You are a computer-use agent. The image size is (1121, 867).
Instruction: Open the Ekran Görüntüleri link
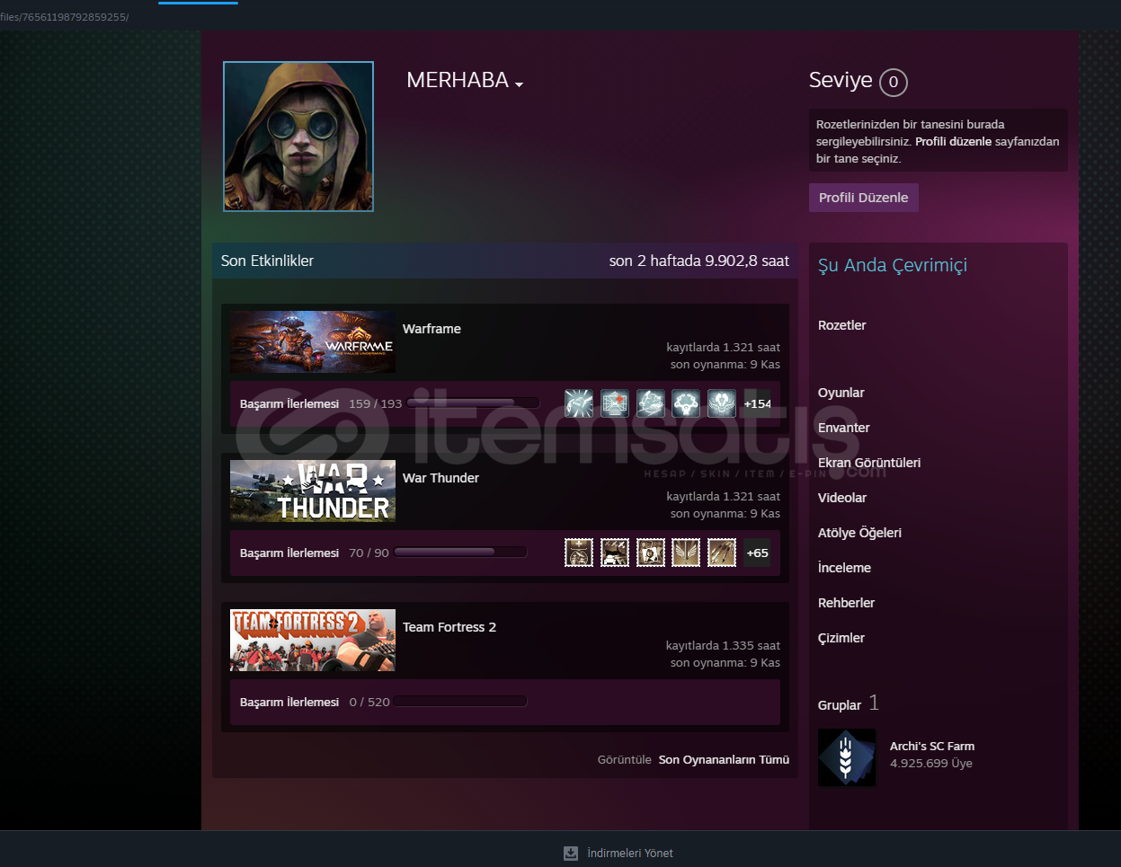click(868, 463)
